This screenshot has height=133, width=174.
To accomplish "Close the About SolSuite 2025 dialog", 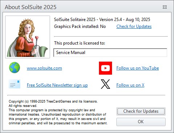I will tap(165, 7).
